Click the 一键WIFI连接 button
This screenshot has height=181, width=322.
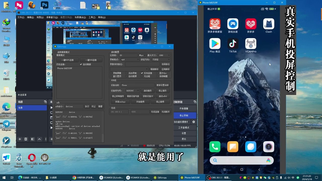(67, 60)
